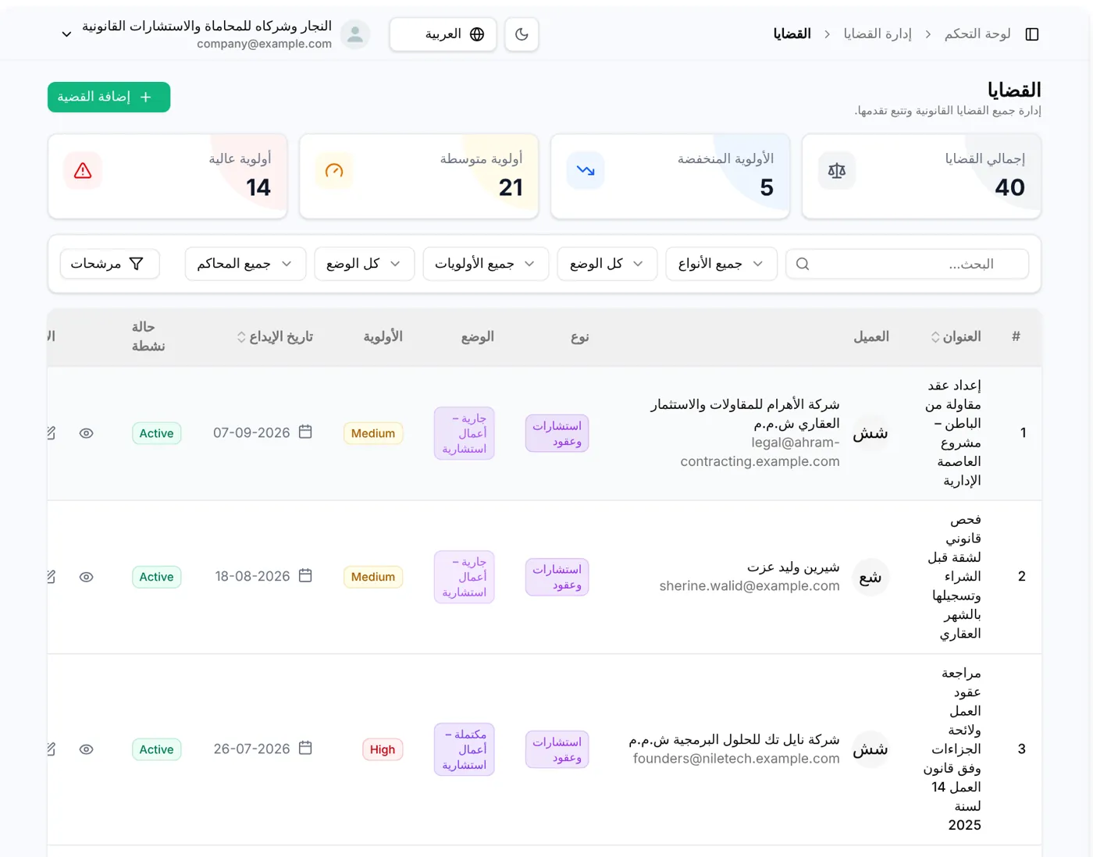This screenshot has width=1093, height=857.
Task: Open the كل الوضع dropdown next to جميع الأنواع
Action: [607, 264]
